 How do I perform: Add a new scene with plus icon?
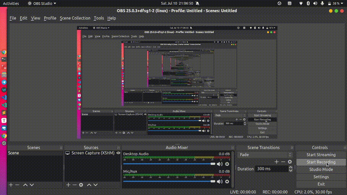(x=11, y=185)
